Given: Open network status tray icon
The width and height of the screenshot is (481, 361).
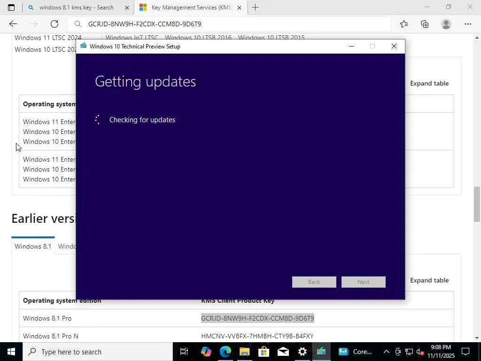Looking at the screenshot, I should [409, 352].
